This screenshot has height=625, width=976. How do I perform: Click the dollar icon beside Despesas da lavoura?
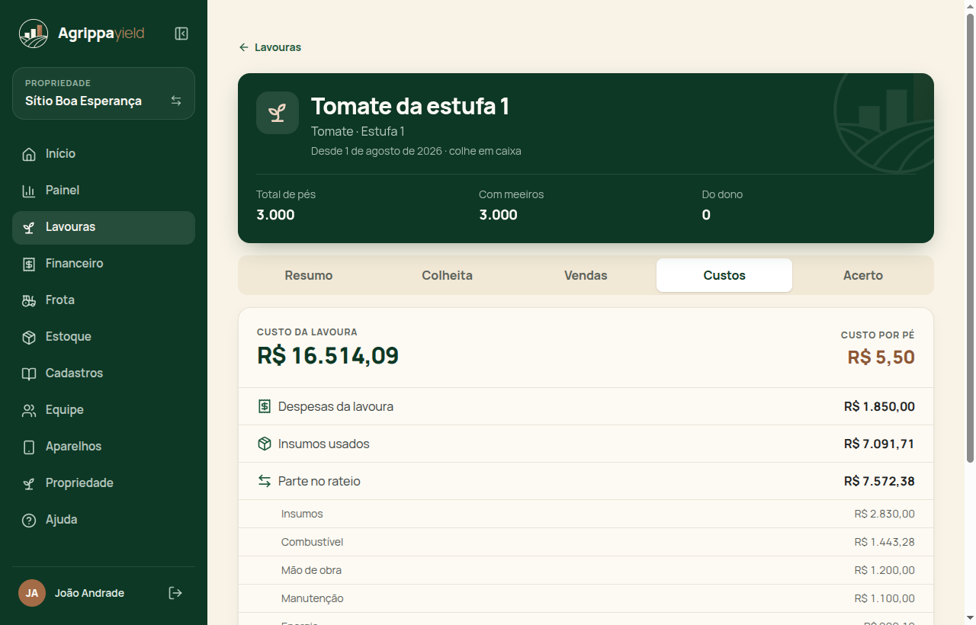pos(265,406)
